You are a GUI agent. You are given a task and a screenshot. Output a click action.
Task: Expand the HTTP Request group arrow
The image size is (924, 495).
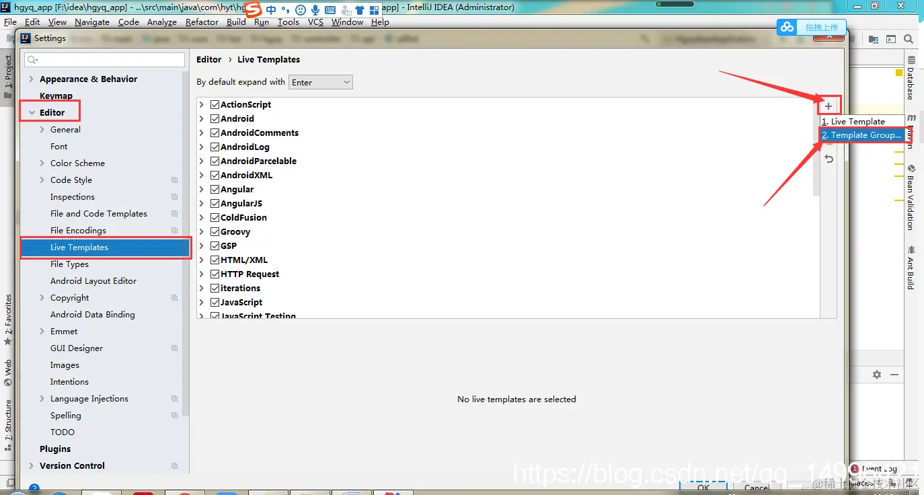(x=202, y=274)
